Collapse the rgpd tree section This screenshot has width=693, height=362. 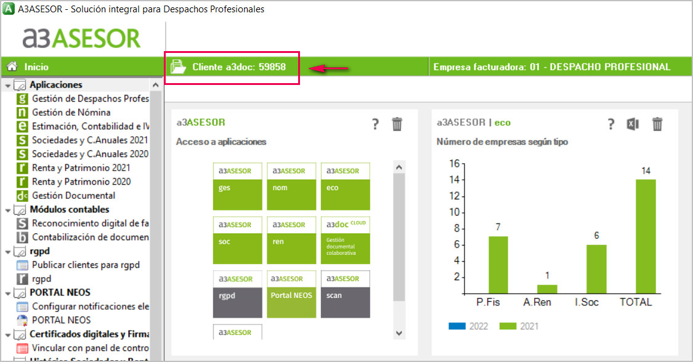[x=8, y=252]
